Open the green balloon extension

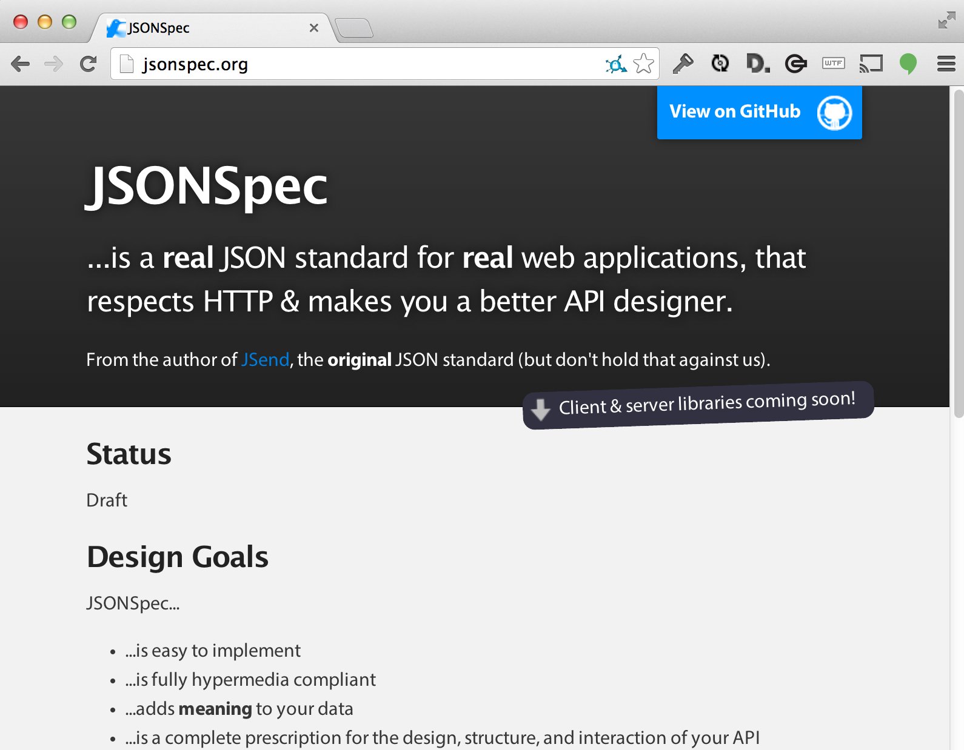908,64
